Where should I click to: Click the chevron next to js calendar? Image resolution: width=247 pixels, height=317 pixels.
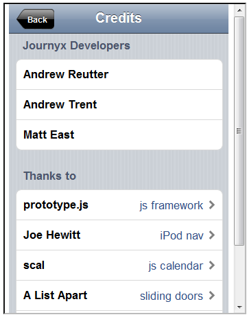pos(212,266)
